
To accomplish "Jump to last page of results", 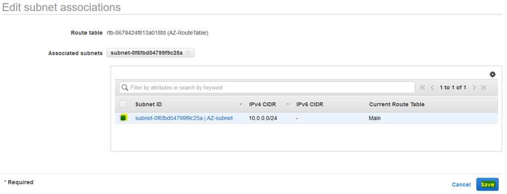I will click(483, 87).
